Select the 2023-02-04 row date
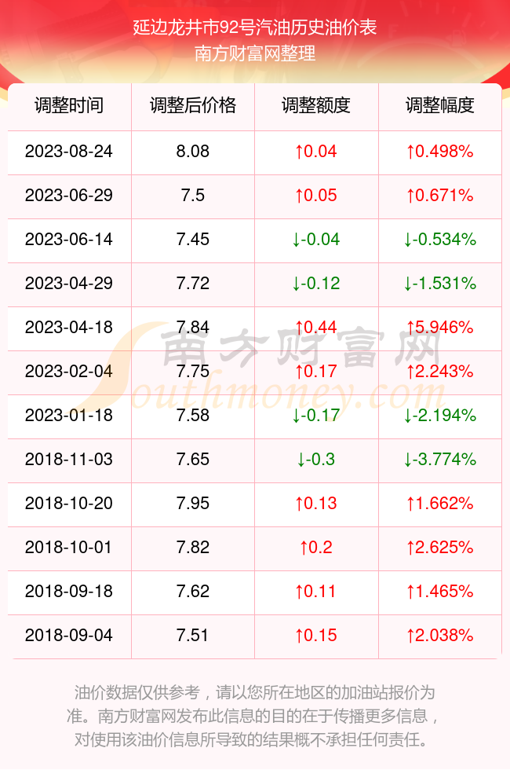 coord(69,371)
